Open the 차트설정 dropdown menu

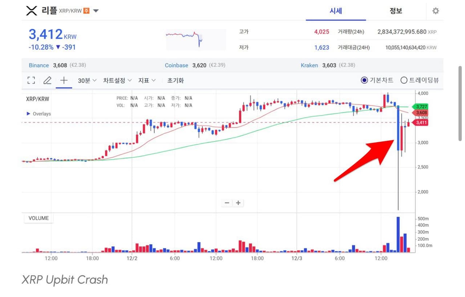point(117,81)
